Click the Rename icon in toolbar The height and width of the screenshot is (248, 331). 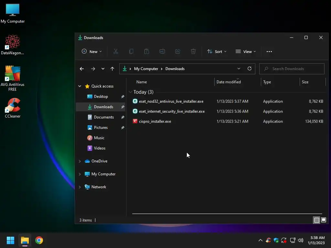click(162, 51)
